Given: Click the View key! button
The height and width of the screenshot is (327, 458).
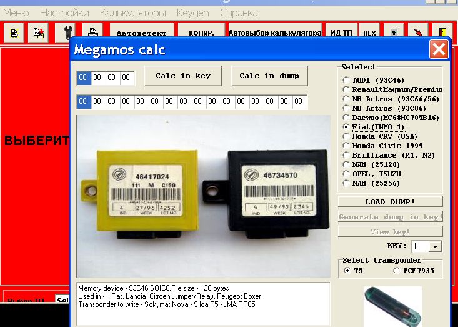Looking at the screenshot, I should click(x=391, y=232).
